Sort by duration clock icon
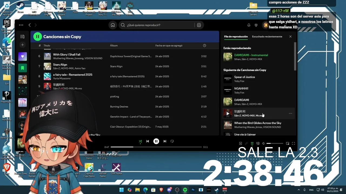 pos(204,46)
